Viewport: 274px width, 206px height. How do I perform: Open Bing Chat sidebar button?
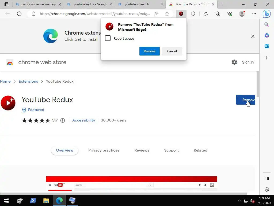pos(267,14)
